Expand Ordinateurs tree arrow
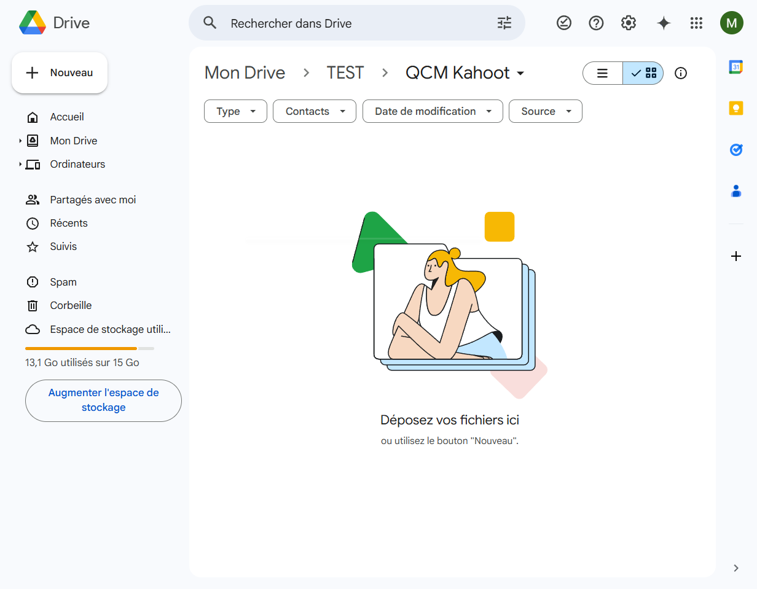The image size is (757, 589). click(20, 164)
